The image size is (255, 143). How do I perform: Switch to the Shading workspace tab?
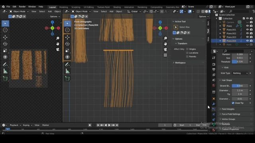(117, 7)
